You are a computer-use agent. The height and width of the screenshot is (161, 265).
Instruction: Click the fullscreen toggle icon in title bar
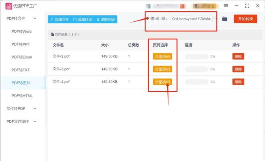click(247, 6)
